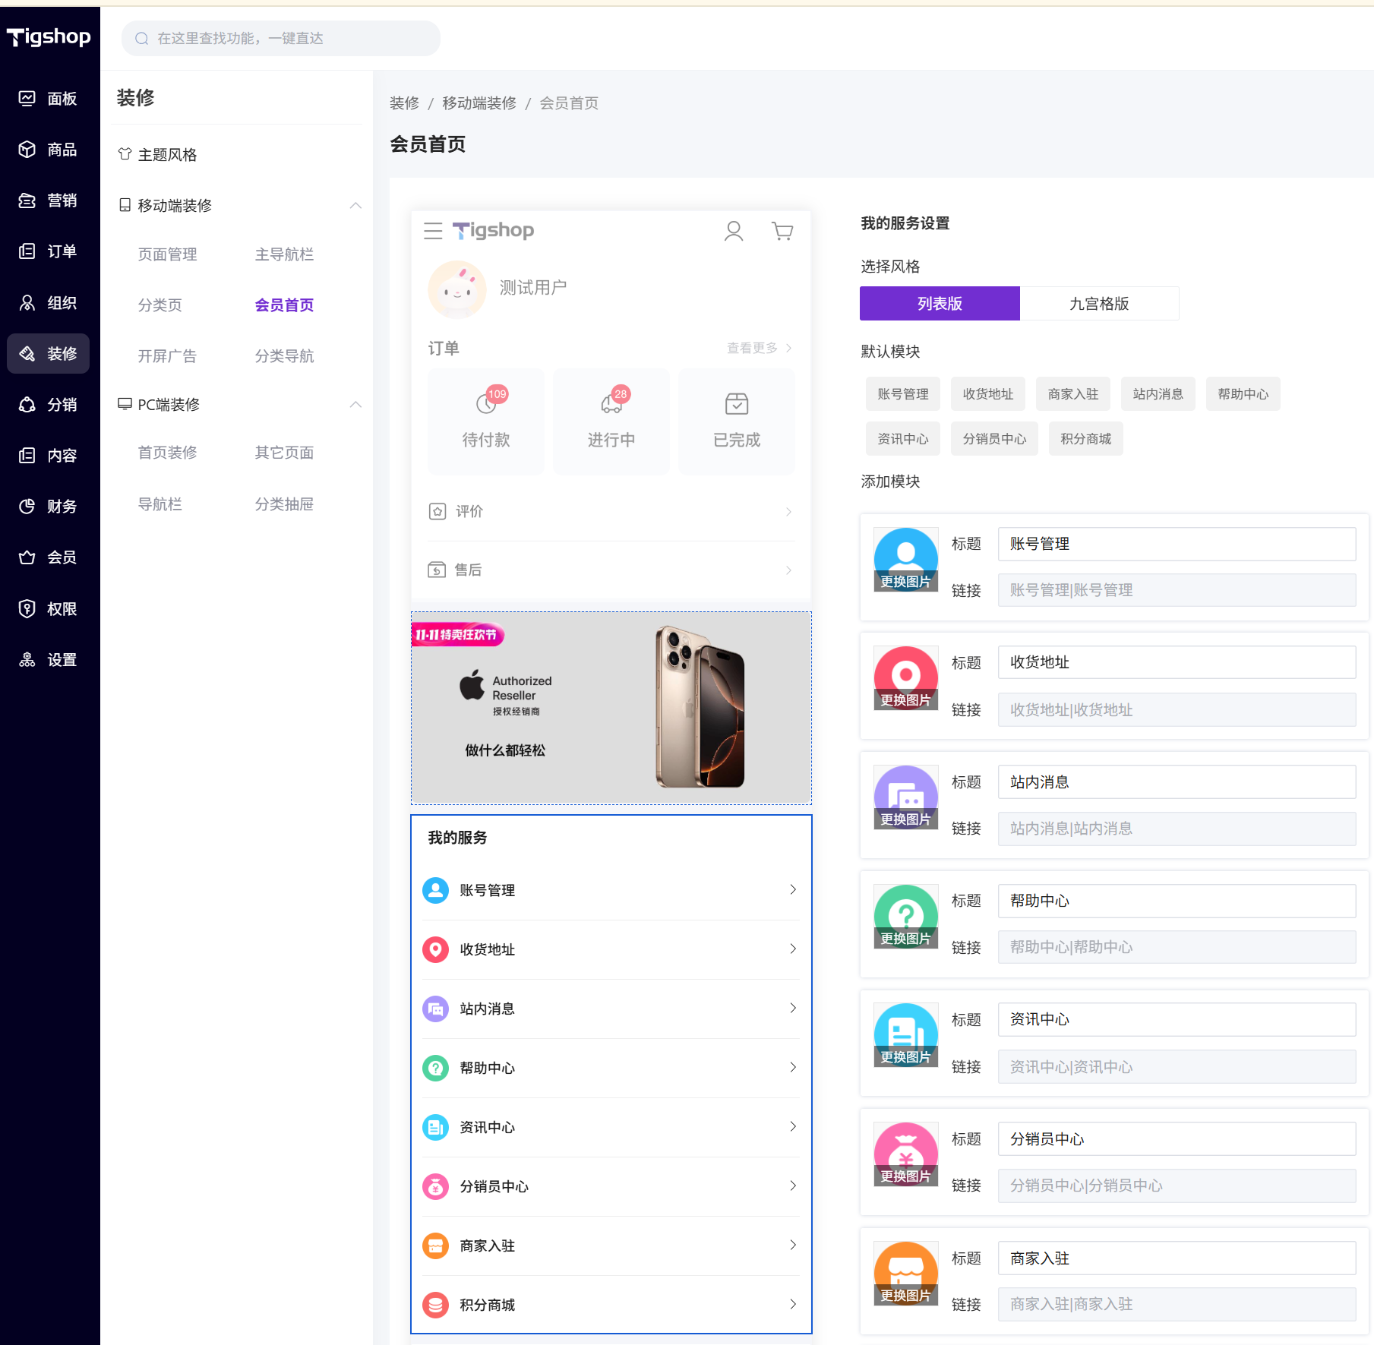Expand the 评价 row arrow in preview
Image resolution: width=1374 pixels, height=1345 pixels.
[788, 512]
